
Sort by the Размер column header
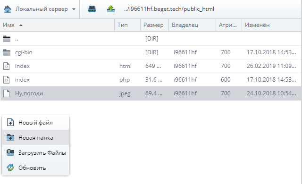click(155, 25)
